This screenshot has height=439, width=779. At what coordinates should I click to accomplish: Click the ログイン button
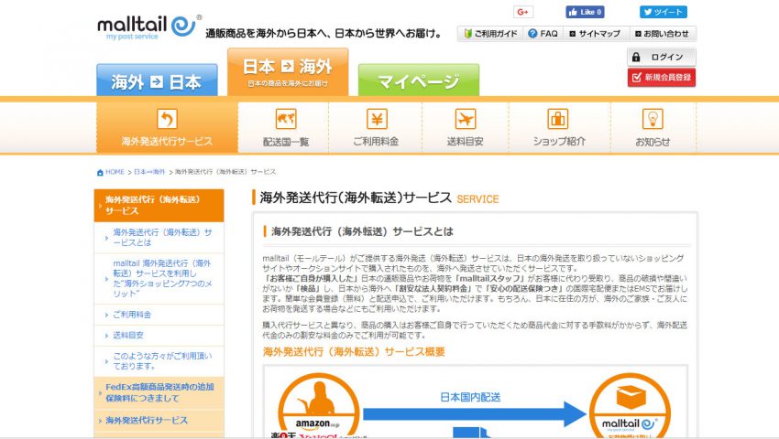pos(661,57)
